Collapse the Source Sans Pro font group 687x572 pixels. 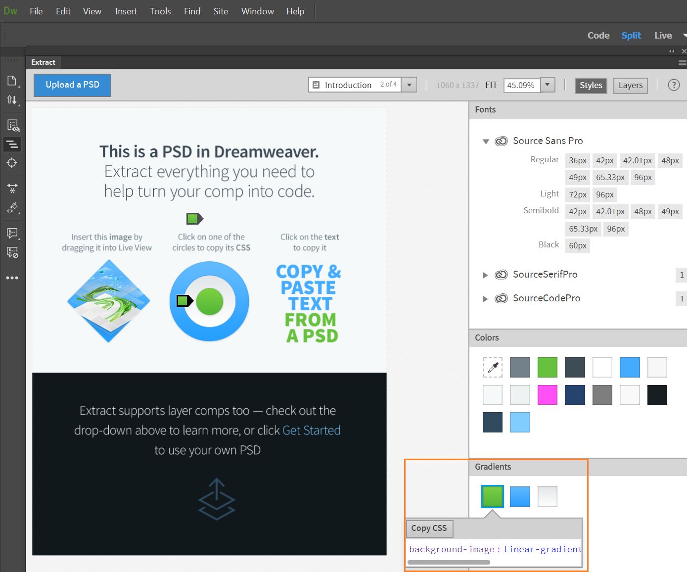pyautogui.click(x=486, y=142)
